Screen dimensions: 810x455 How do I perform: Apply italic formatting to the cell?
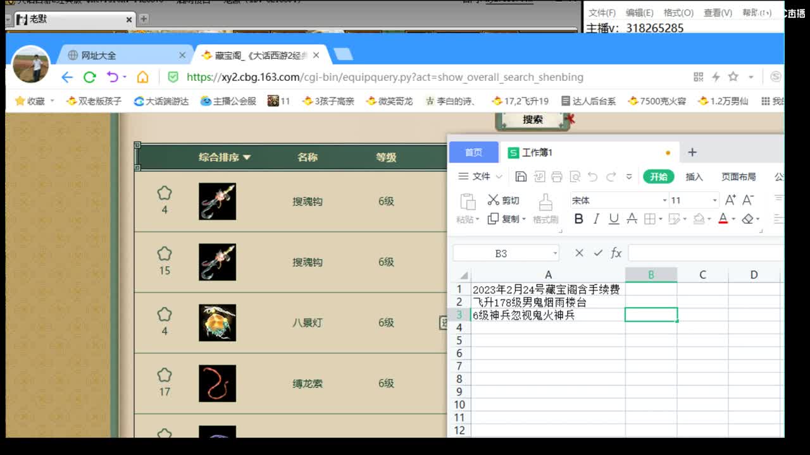[596, 219]
